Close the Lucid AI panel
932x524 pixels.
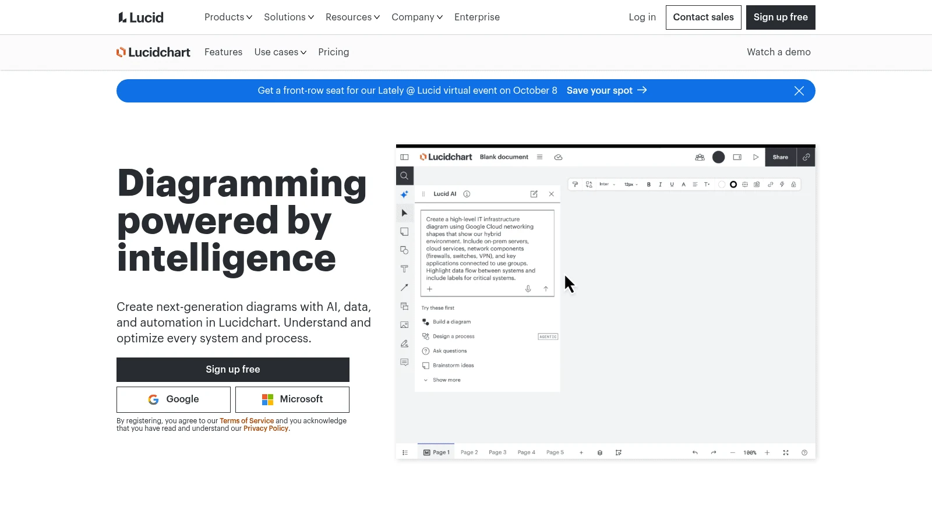pyautogui.click(x=552, y=194)
